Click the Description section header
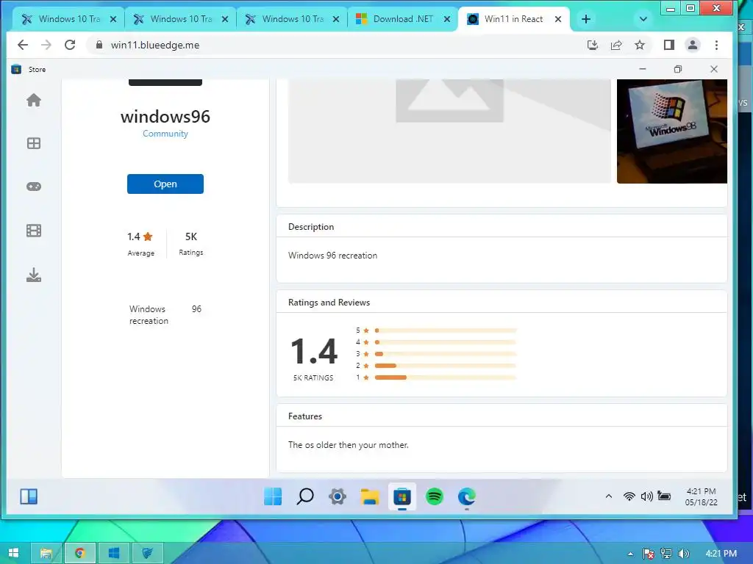 coord(311,227)
